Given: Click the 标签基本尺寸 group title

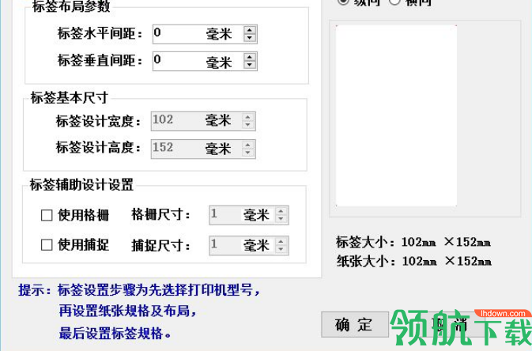Looking at the screenshot, I should (x=70, y=98).
